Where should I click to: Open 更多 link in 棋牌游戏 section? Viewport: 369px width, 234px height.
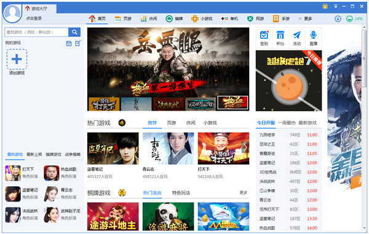click(244, 193)
